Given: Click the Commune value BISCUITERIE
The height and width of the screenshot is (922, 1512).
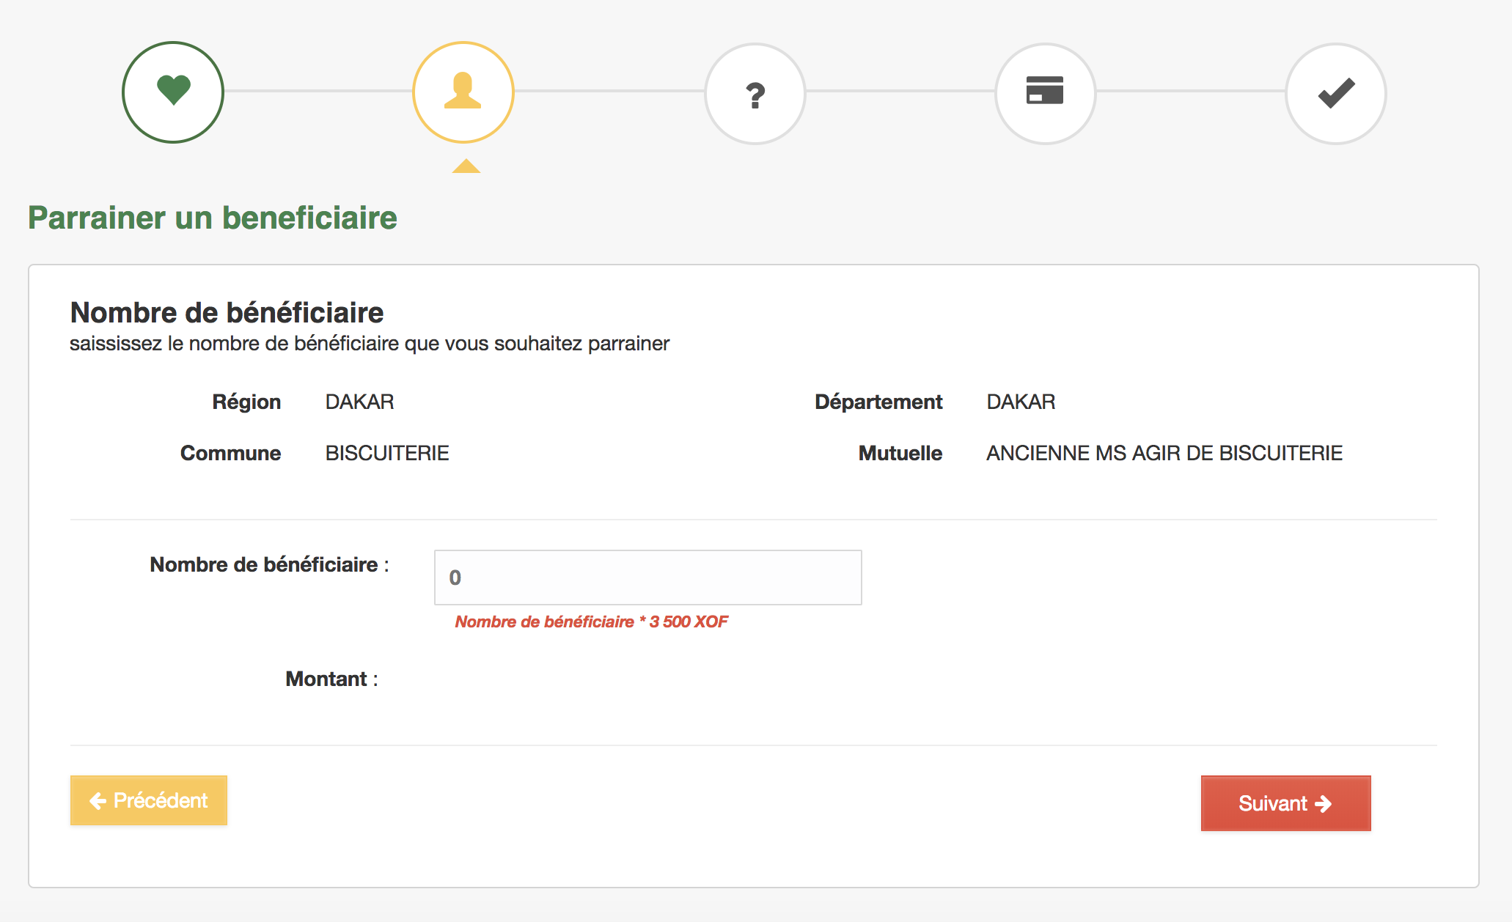Looking at the screenshot, I should tap(387, 453).
